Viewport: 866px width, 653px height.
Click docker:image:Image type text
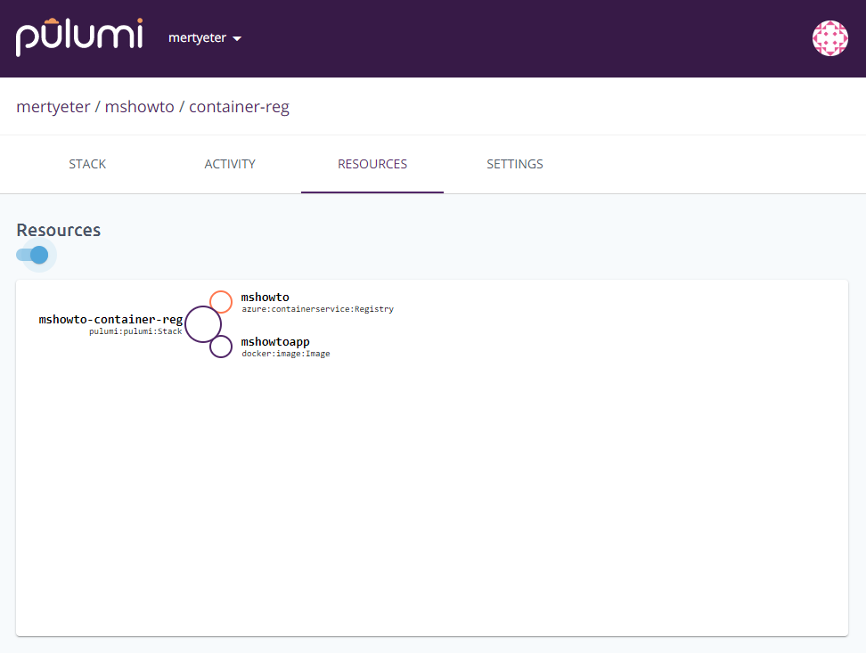coord(285,354)
